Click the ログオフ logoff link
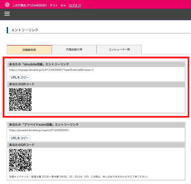The width and height of the screenshot is (191, 184). (75, 5)
